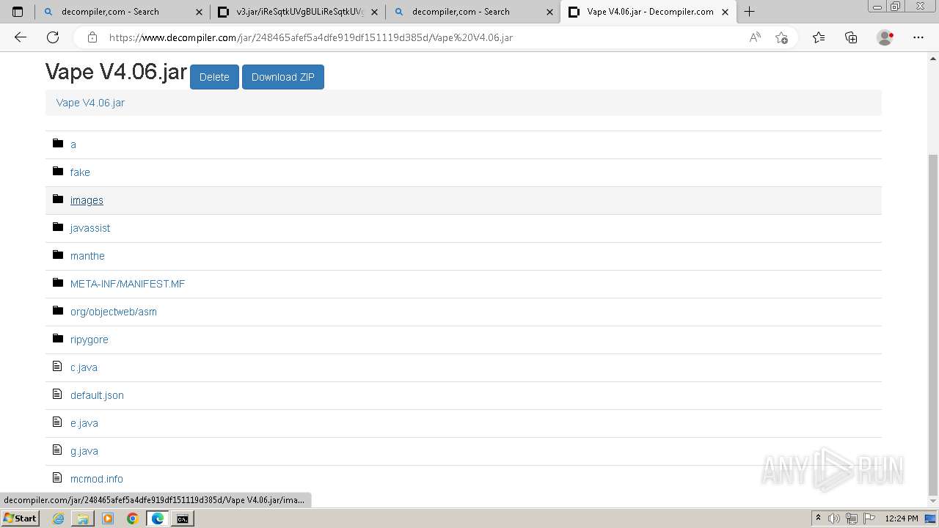Close the first decompiler.com Search tab
Image resolution: width=939 pixels, height=528 pixels.
click(199, 12)
